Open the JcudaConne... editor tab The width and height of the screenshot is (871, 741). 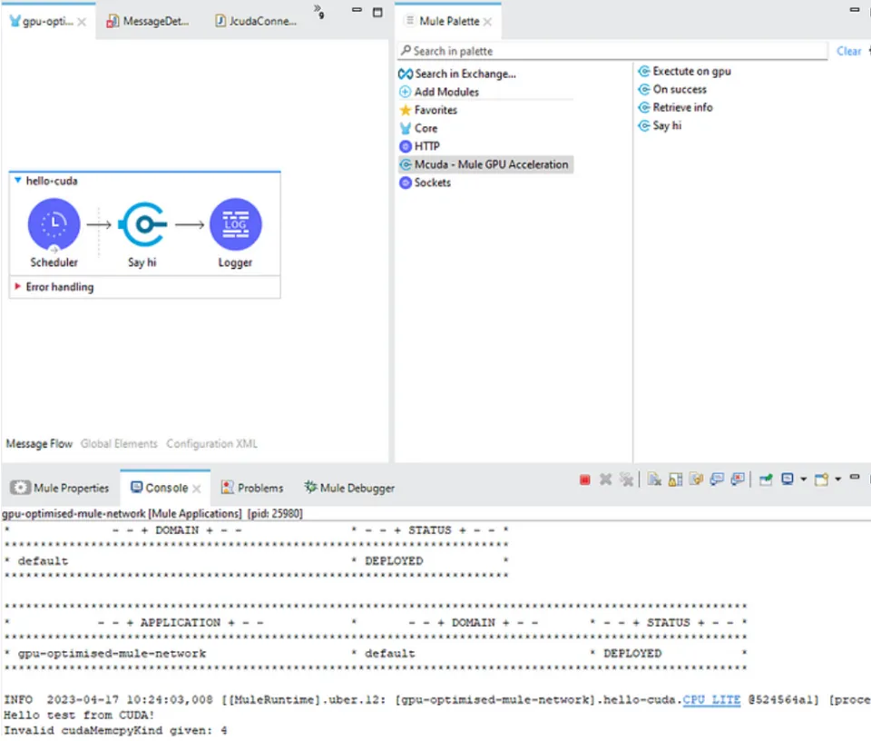[x=256, y=21]
